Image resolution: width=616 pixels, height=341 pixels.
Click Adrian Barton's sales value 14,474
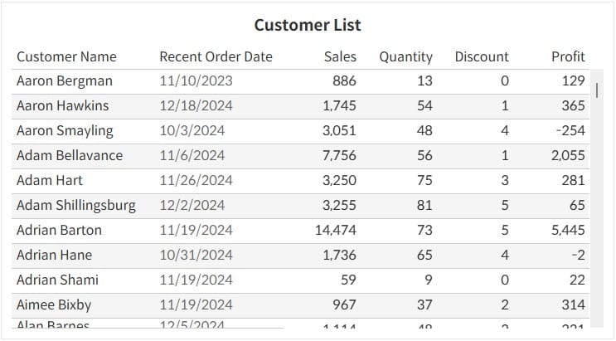tap(336, 231)
